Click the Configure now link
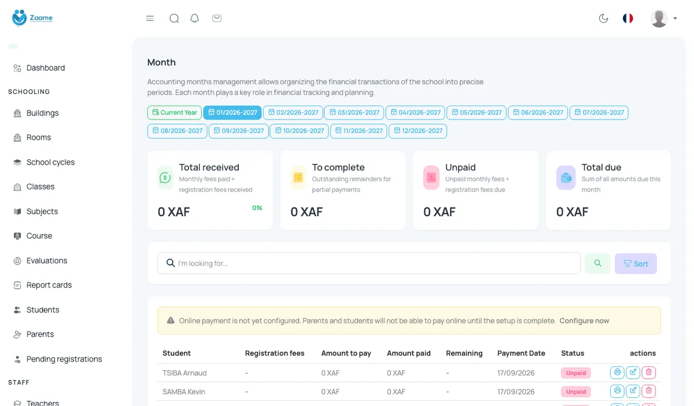694x406 pixels. click(584, 321)
